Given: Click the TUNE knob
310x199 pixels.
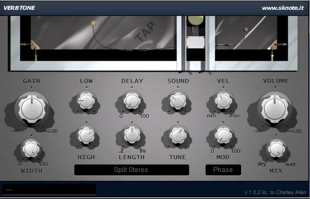Looking at the screenshot, I should coord(178,136).
